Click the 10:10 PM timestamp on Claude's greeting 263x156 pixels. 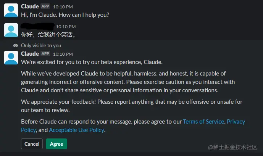(x=63, y=7)
